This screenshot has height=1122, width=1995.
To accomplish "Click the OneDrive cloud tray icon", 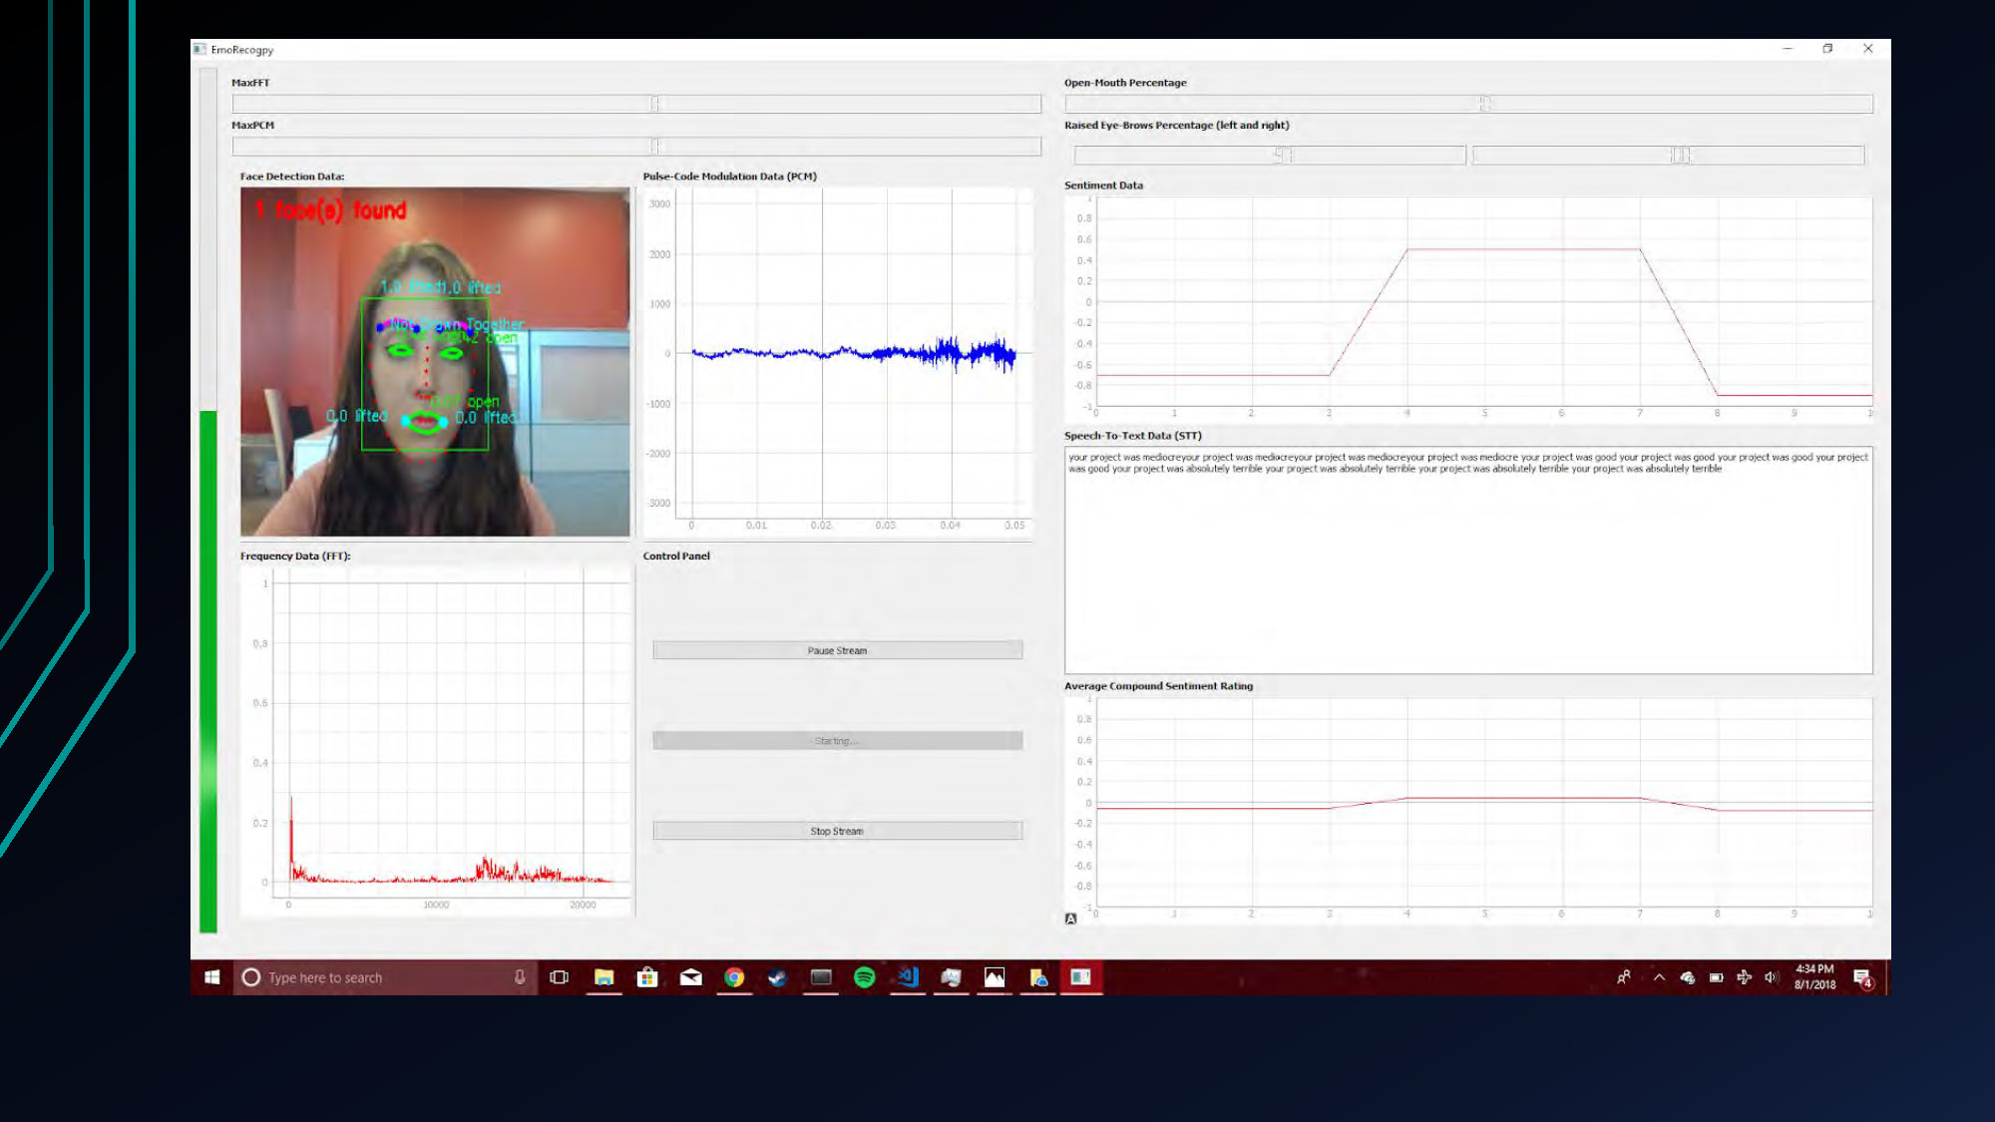I will pos(1686,977).
